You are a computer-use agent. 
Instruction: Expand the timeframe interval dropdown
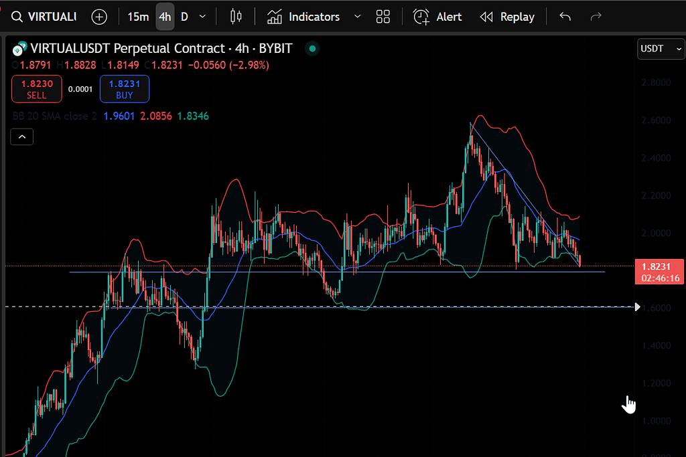coord(203,17)
